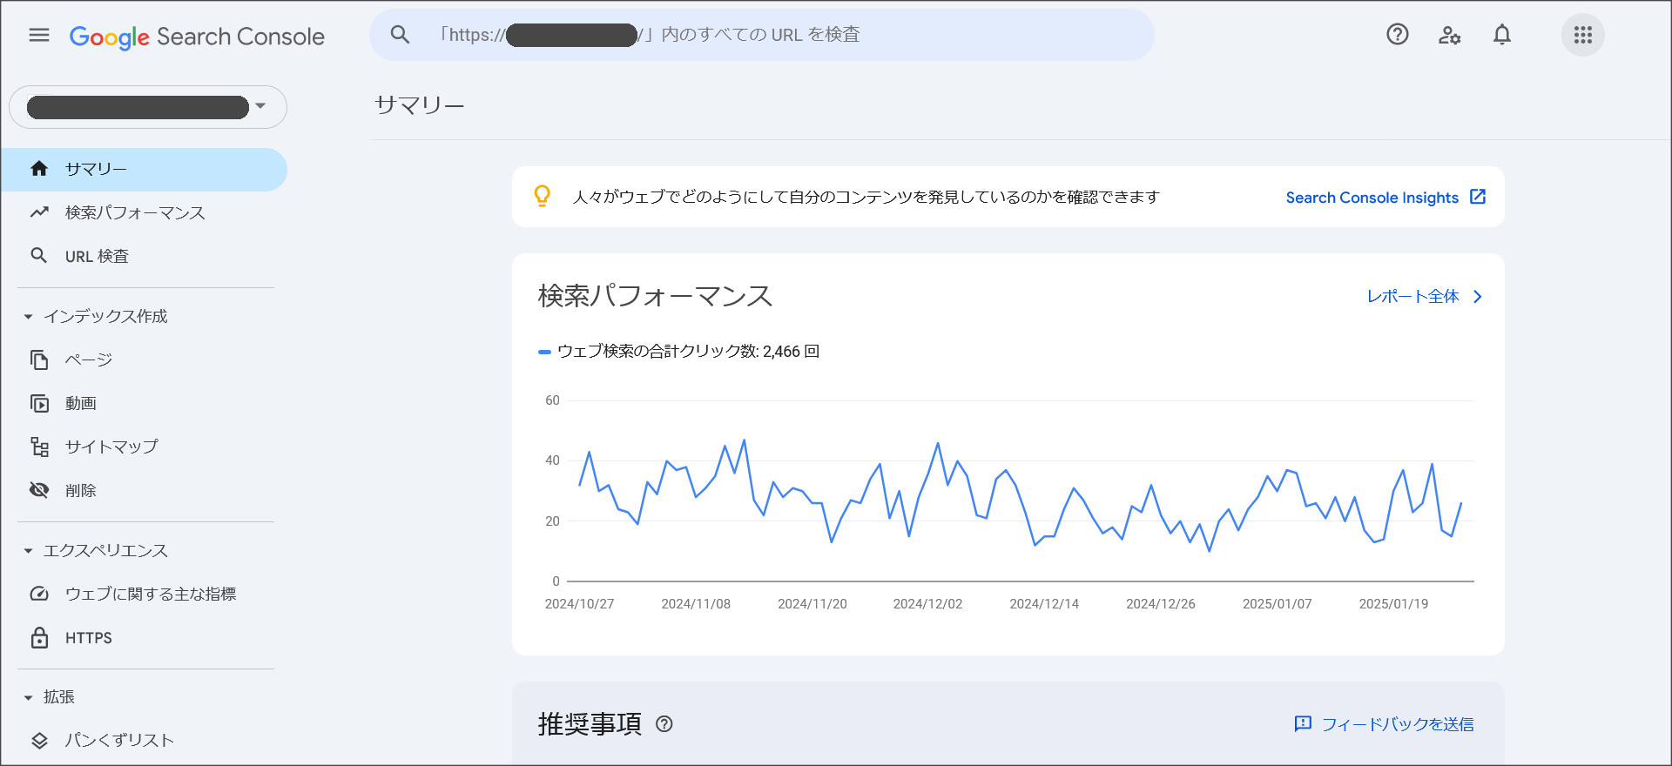Click the 検索パフォーマンス card heading
Image resolution: width=1672 pixels, height=766 pixels.
655,296
